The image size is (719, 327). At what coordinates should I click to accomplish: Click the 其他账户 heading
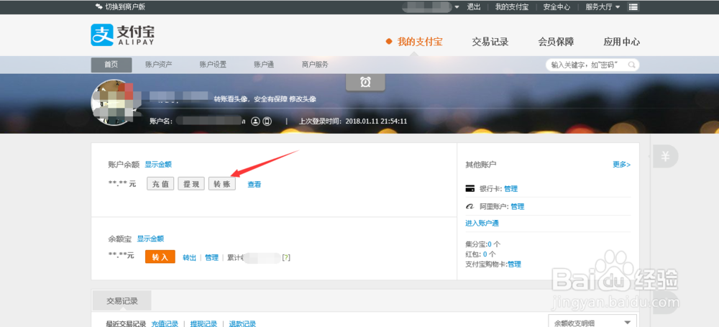(x=481, y=164)
